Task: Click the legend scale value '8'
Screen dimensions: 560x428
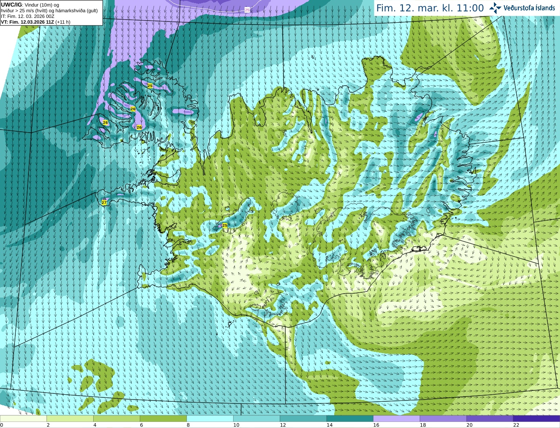Action: pyautogui.click(x=188, y=425)
